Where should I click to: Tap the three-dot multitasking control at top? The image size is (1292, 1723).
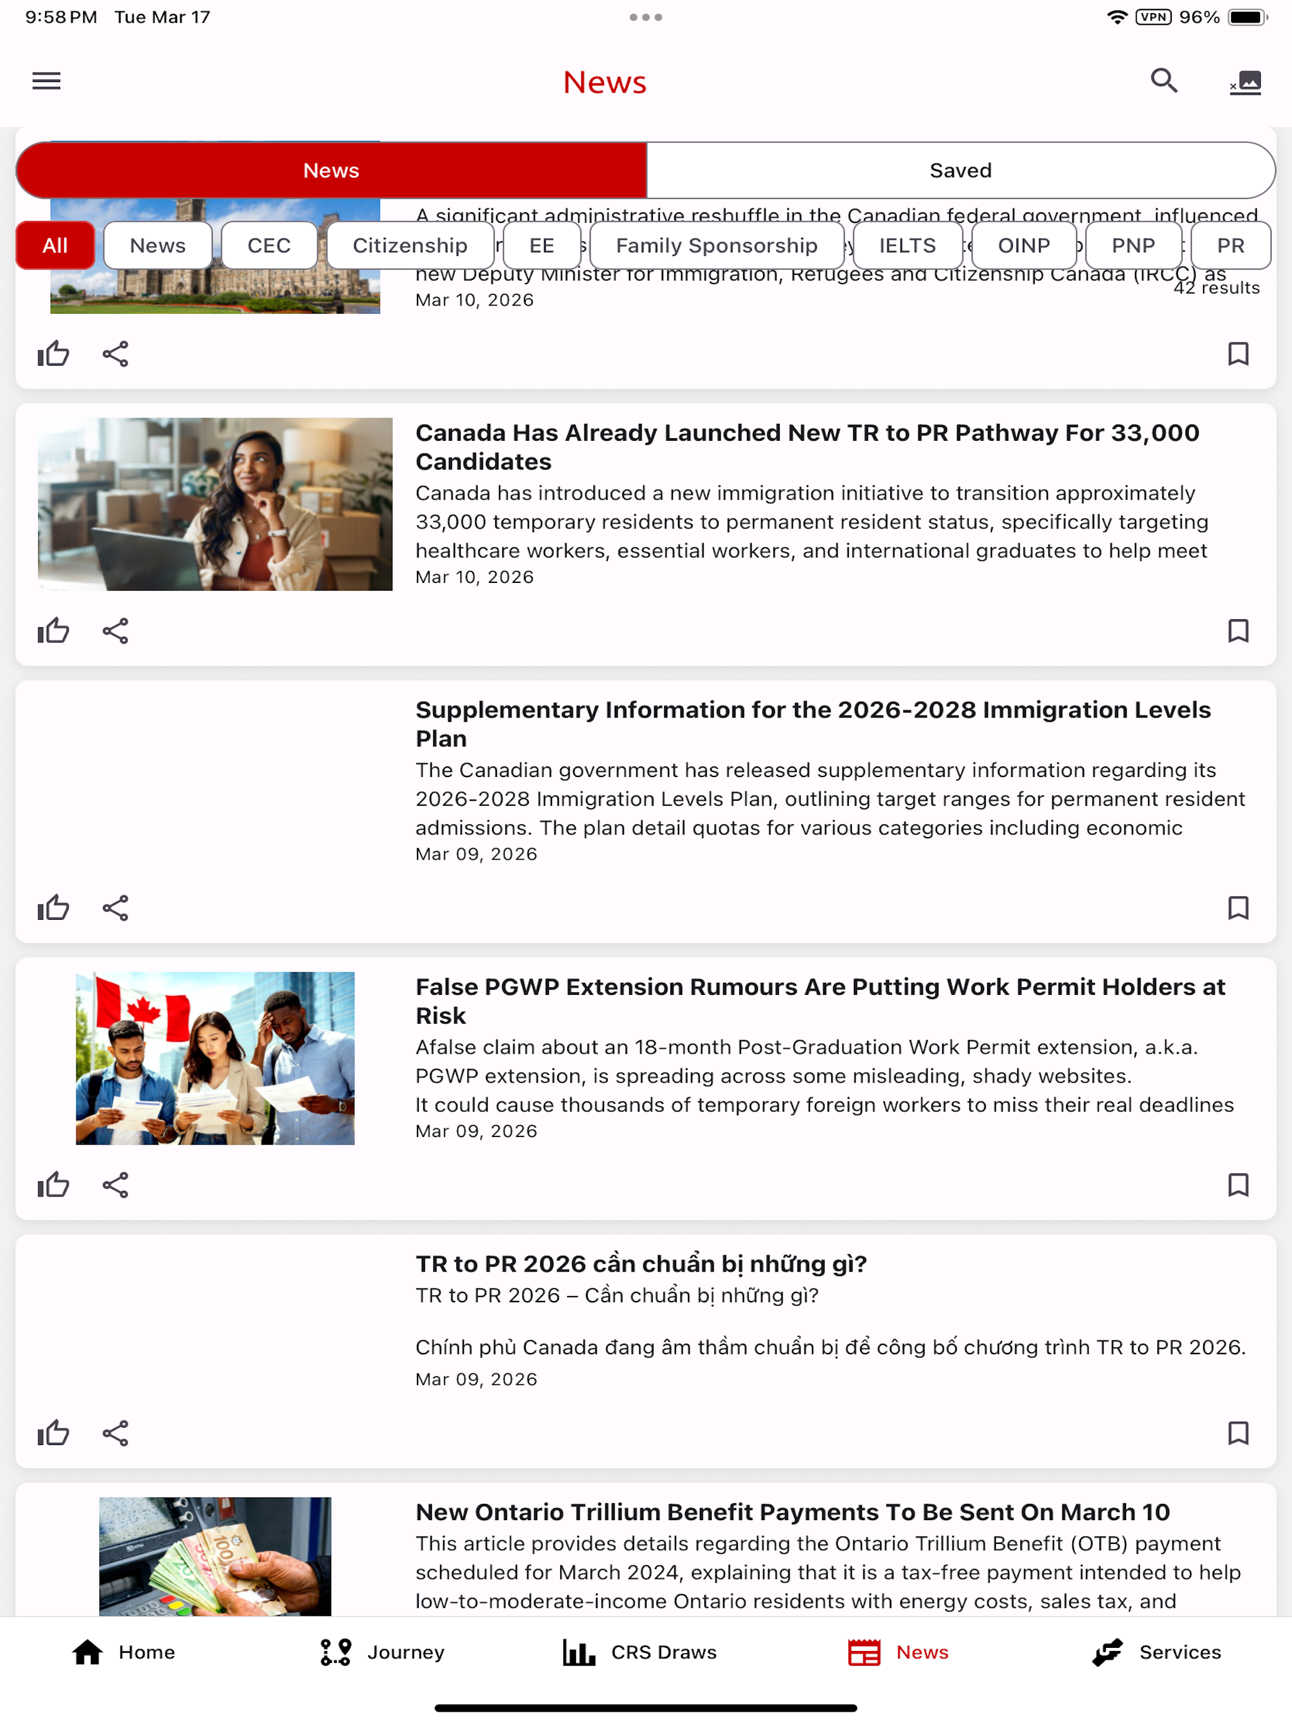pos(645,17)
